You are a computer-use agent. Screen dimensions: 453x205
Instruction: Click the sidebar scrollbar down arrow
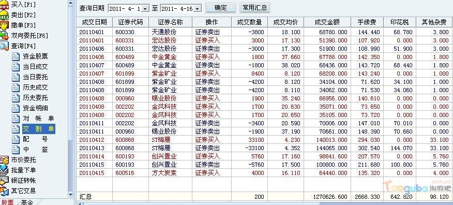click(x=70, y=194)
